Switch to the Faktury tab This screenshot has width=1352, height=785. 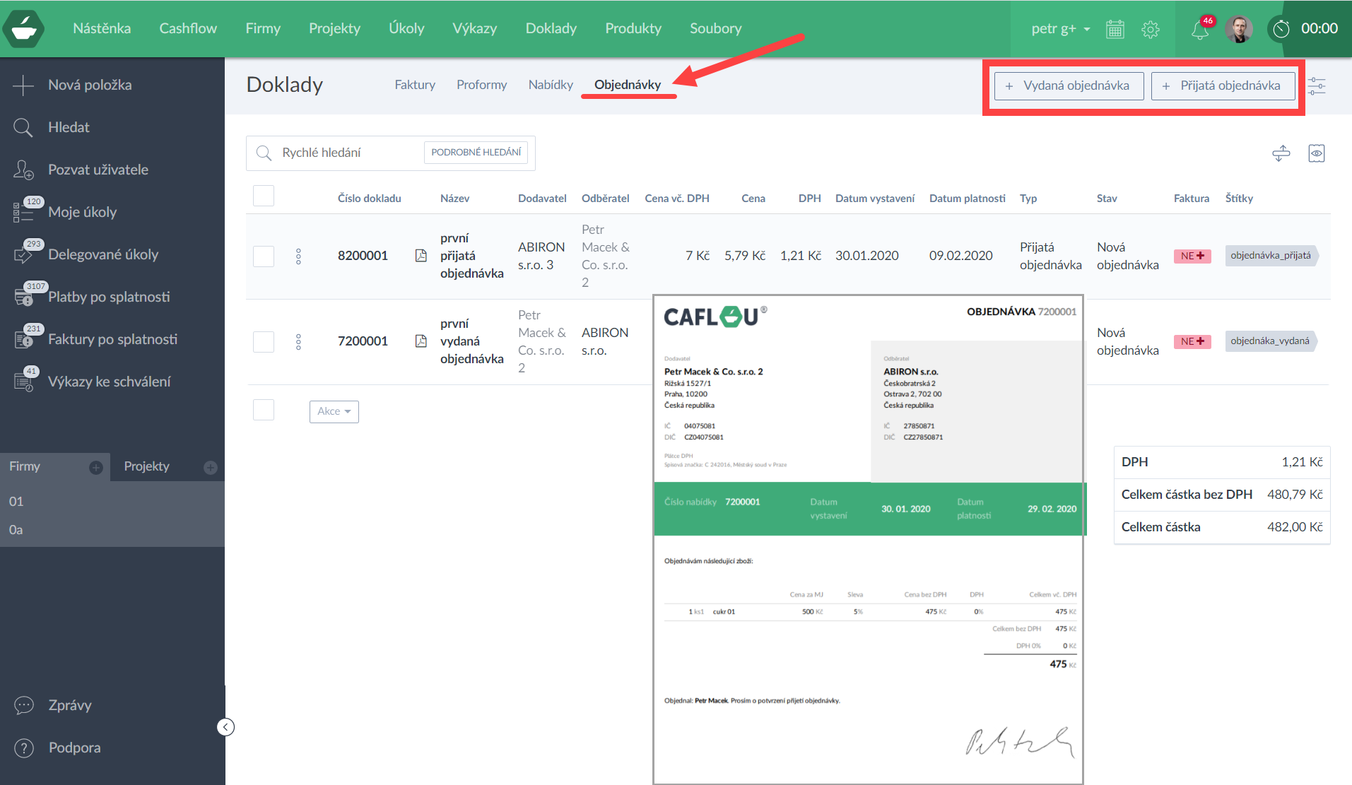click(x=415, y=85)
